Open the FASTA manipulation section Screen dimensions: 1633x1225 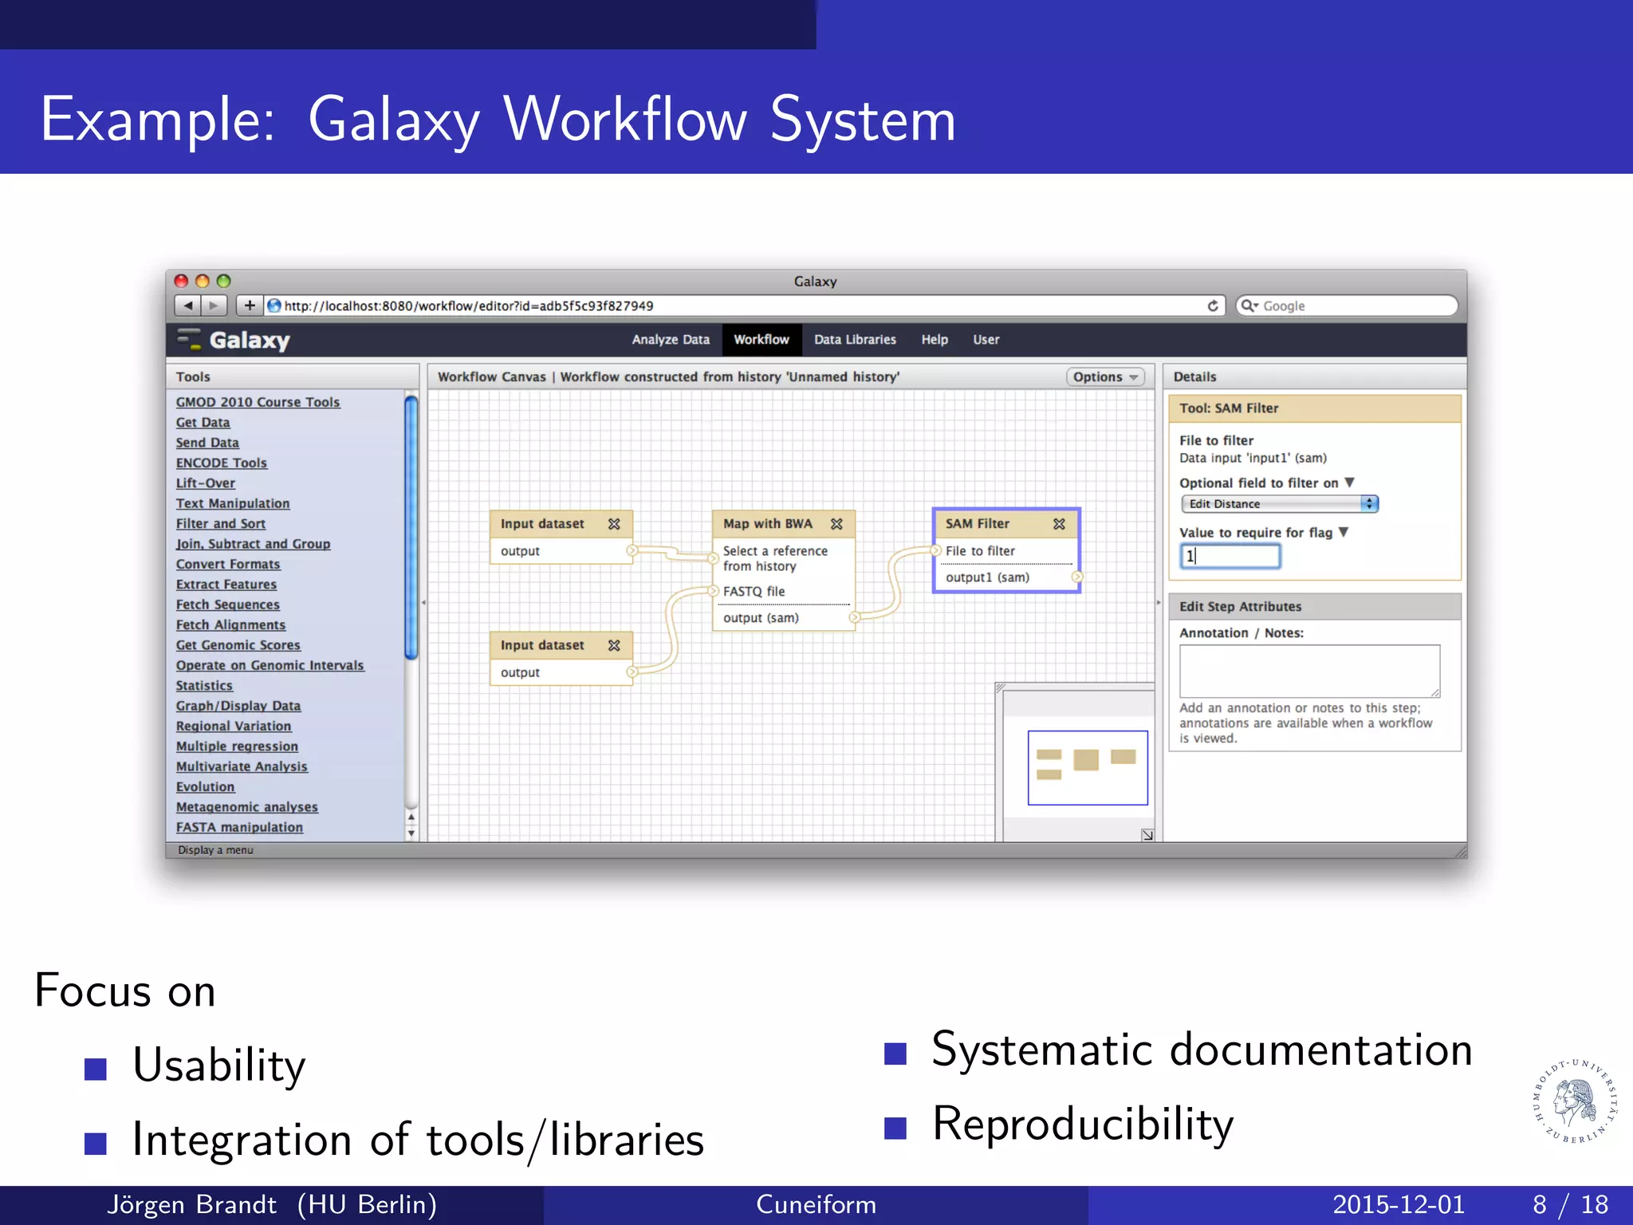[239, 828]
